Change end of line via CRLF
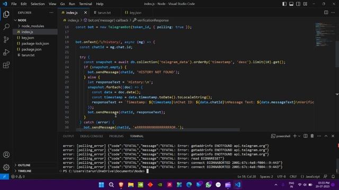 point(293,176)
